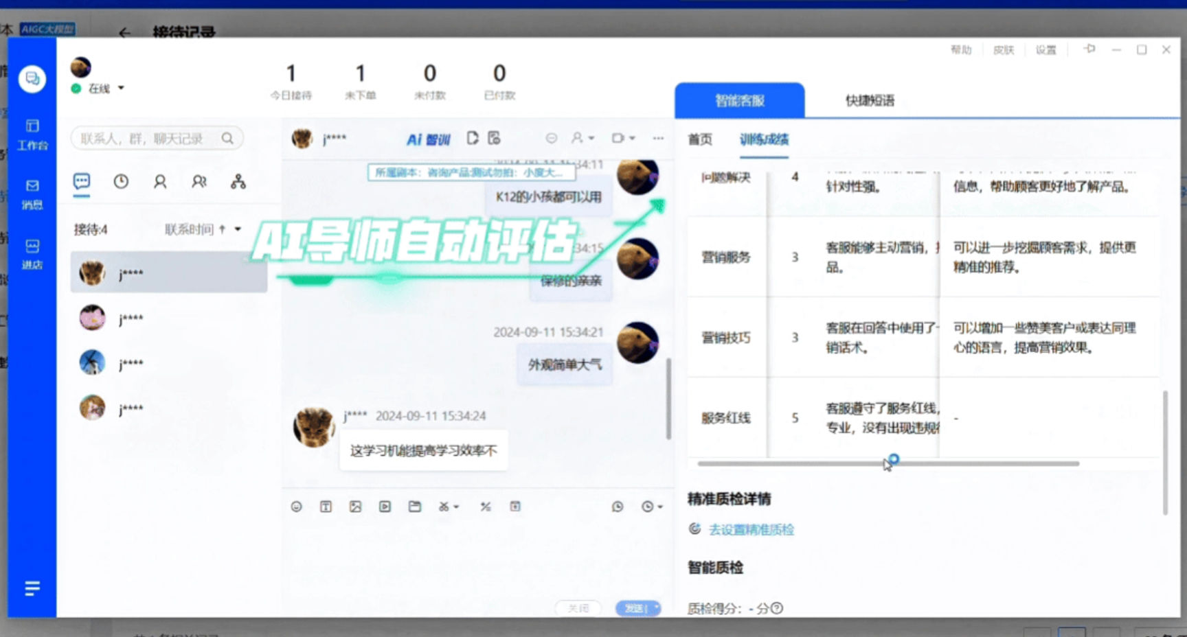This screenshot has height=637, width=1187.
Task: Open 进店 in the left sidebar
Action: coord(32,254)
